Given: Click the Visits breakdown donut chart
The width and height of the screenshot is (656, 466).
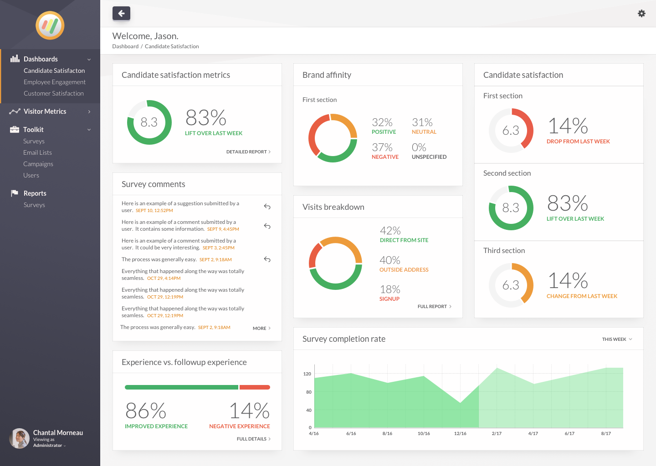Looking at the screenshot, I should point(335,263).
